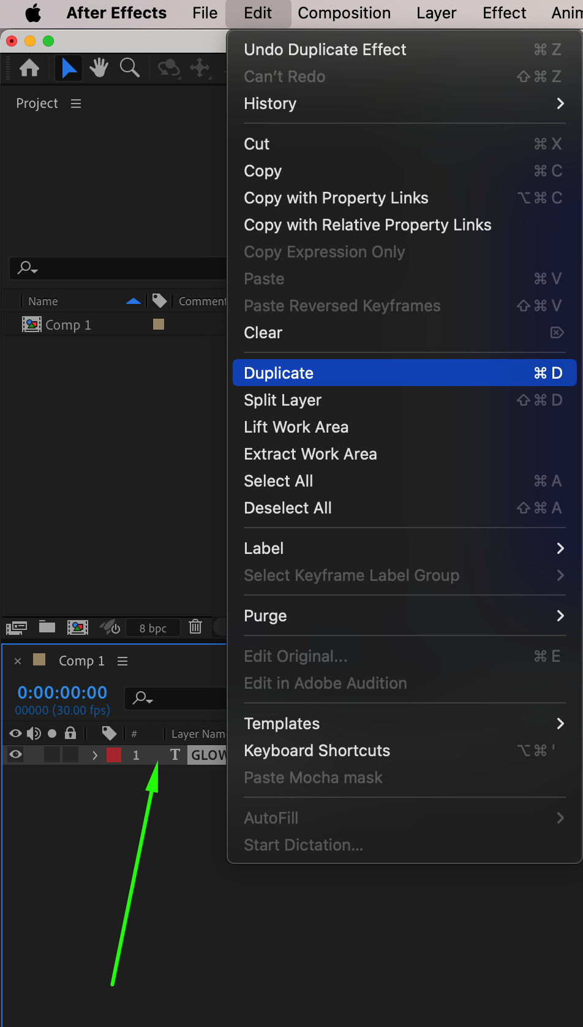Click the Home icon in the toolbar
583x1027 pixels.
tap(29, 68)
